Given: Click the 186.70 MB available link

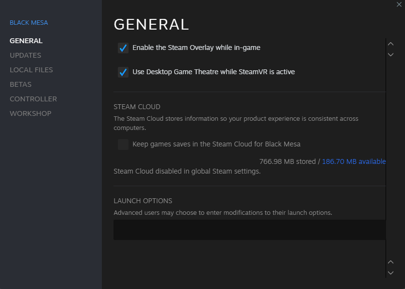Looking at the screenshot, I should click(354, 161).
